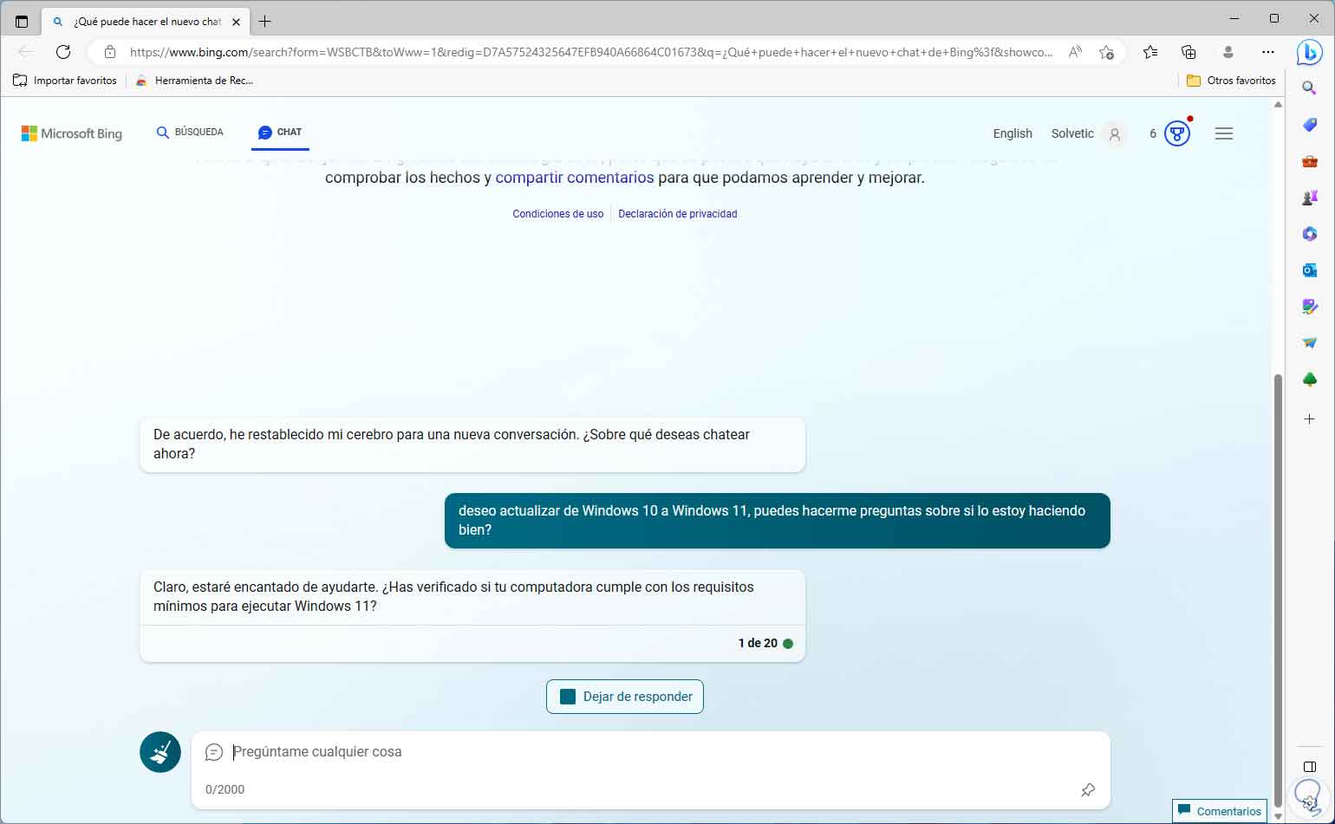1335x824 pixels.
Task: Open the Collections toolbar icon
Action: coord(1188,52)
